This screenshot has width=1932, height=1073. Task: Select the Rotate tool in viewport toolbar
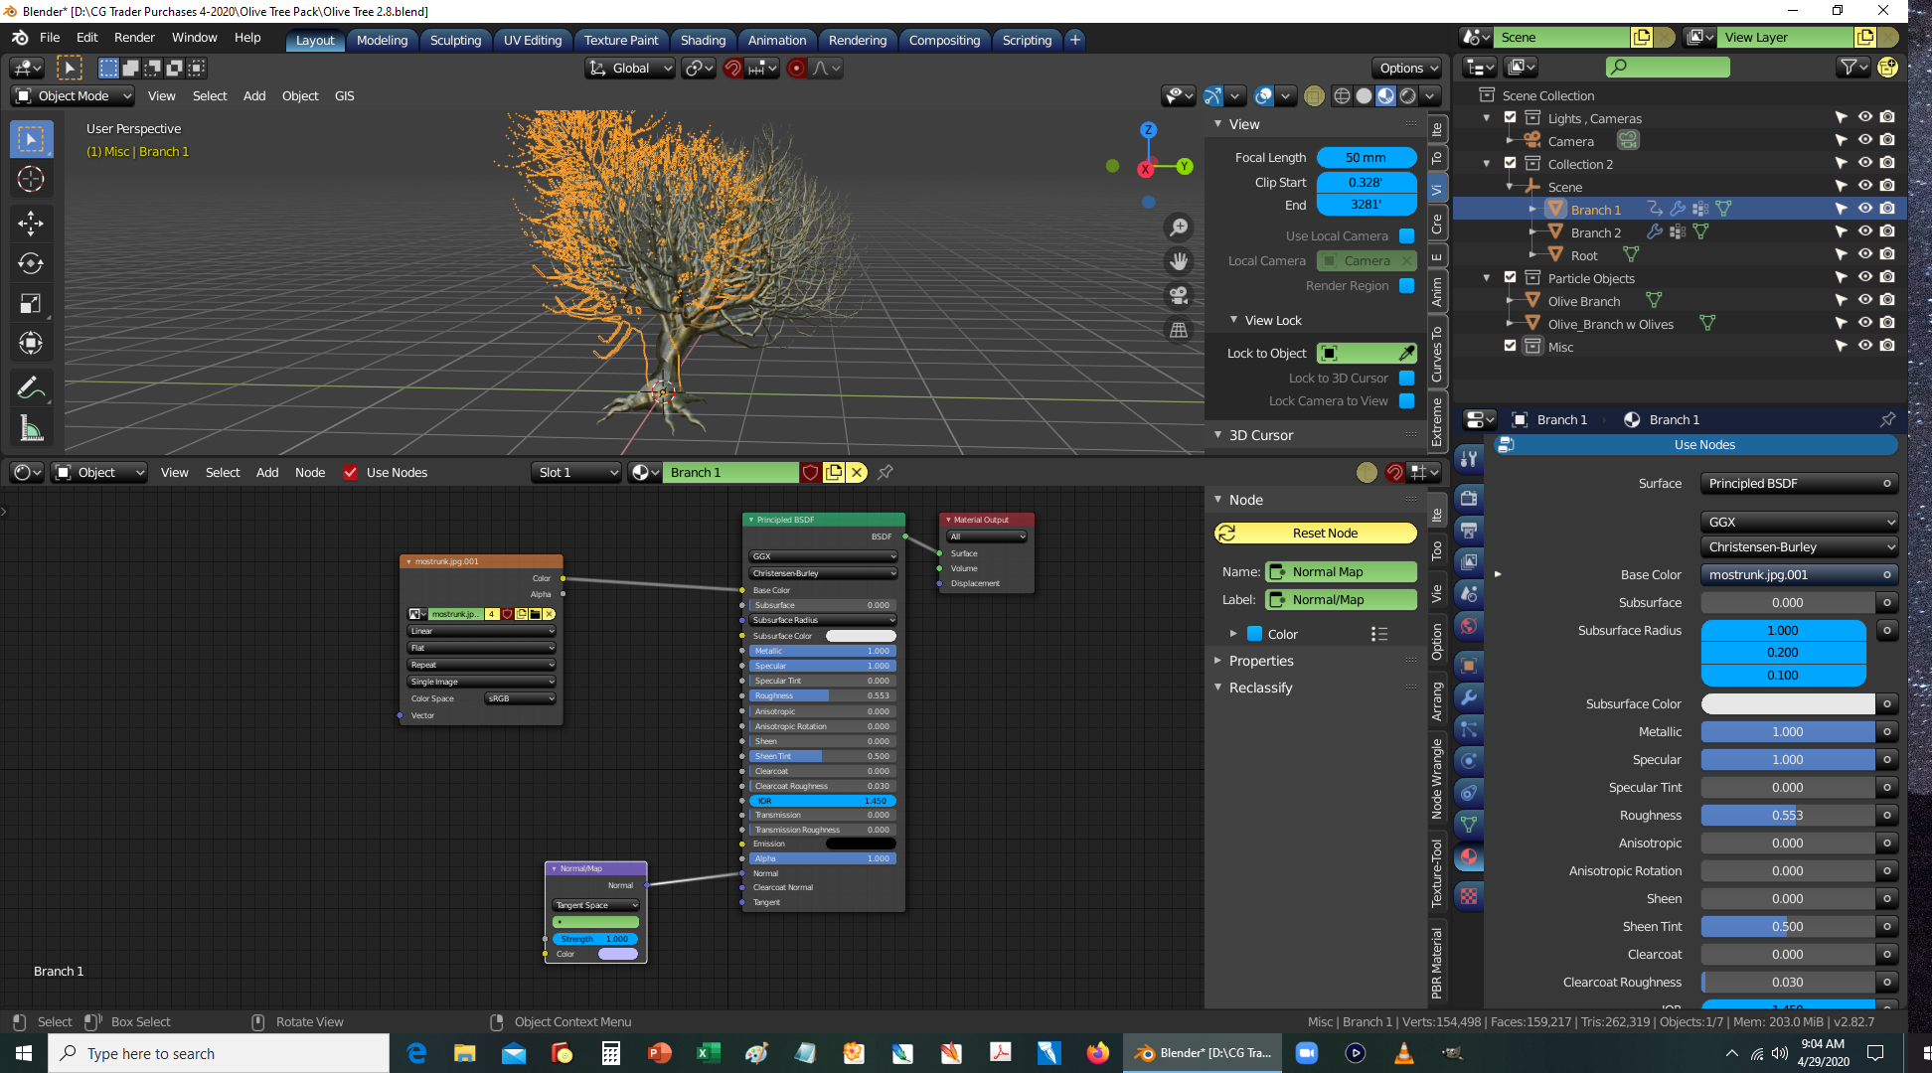tap(31, 263)
